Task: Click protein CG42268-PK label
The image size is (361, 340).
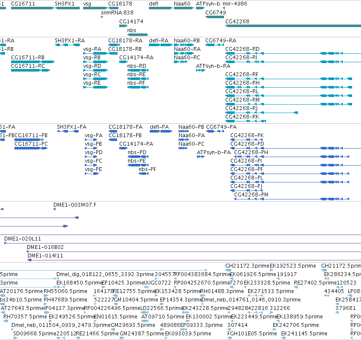Action: pyautogui.click(x=247, y=135)
